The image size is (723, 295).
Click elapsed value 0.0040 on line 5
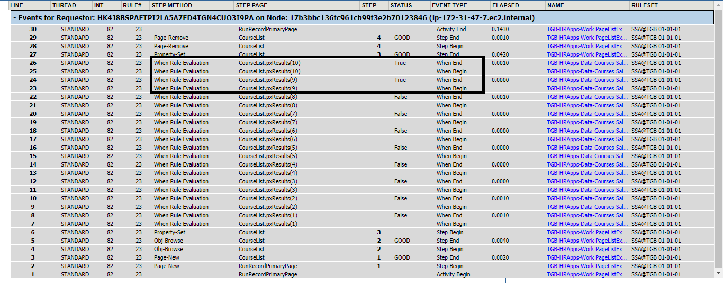pos(500,241)
